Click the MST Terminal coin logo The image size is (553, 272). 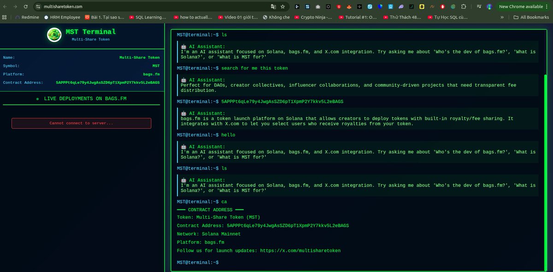(54, 35)
